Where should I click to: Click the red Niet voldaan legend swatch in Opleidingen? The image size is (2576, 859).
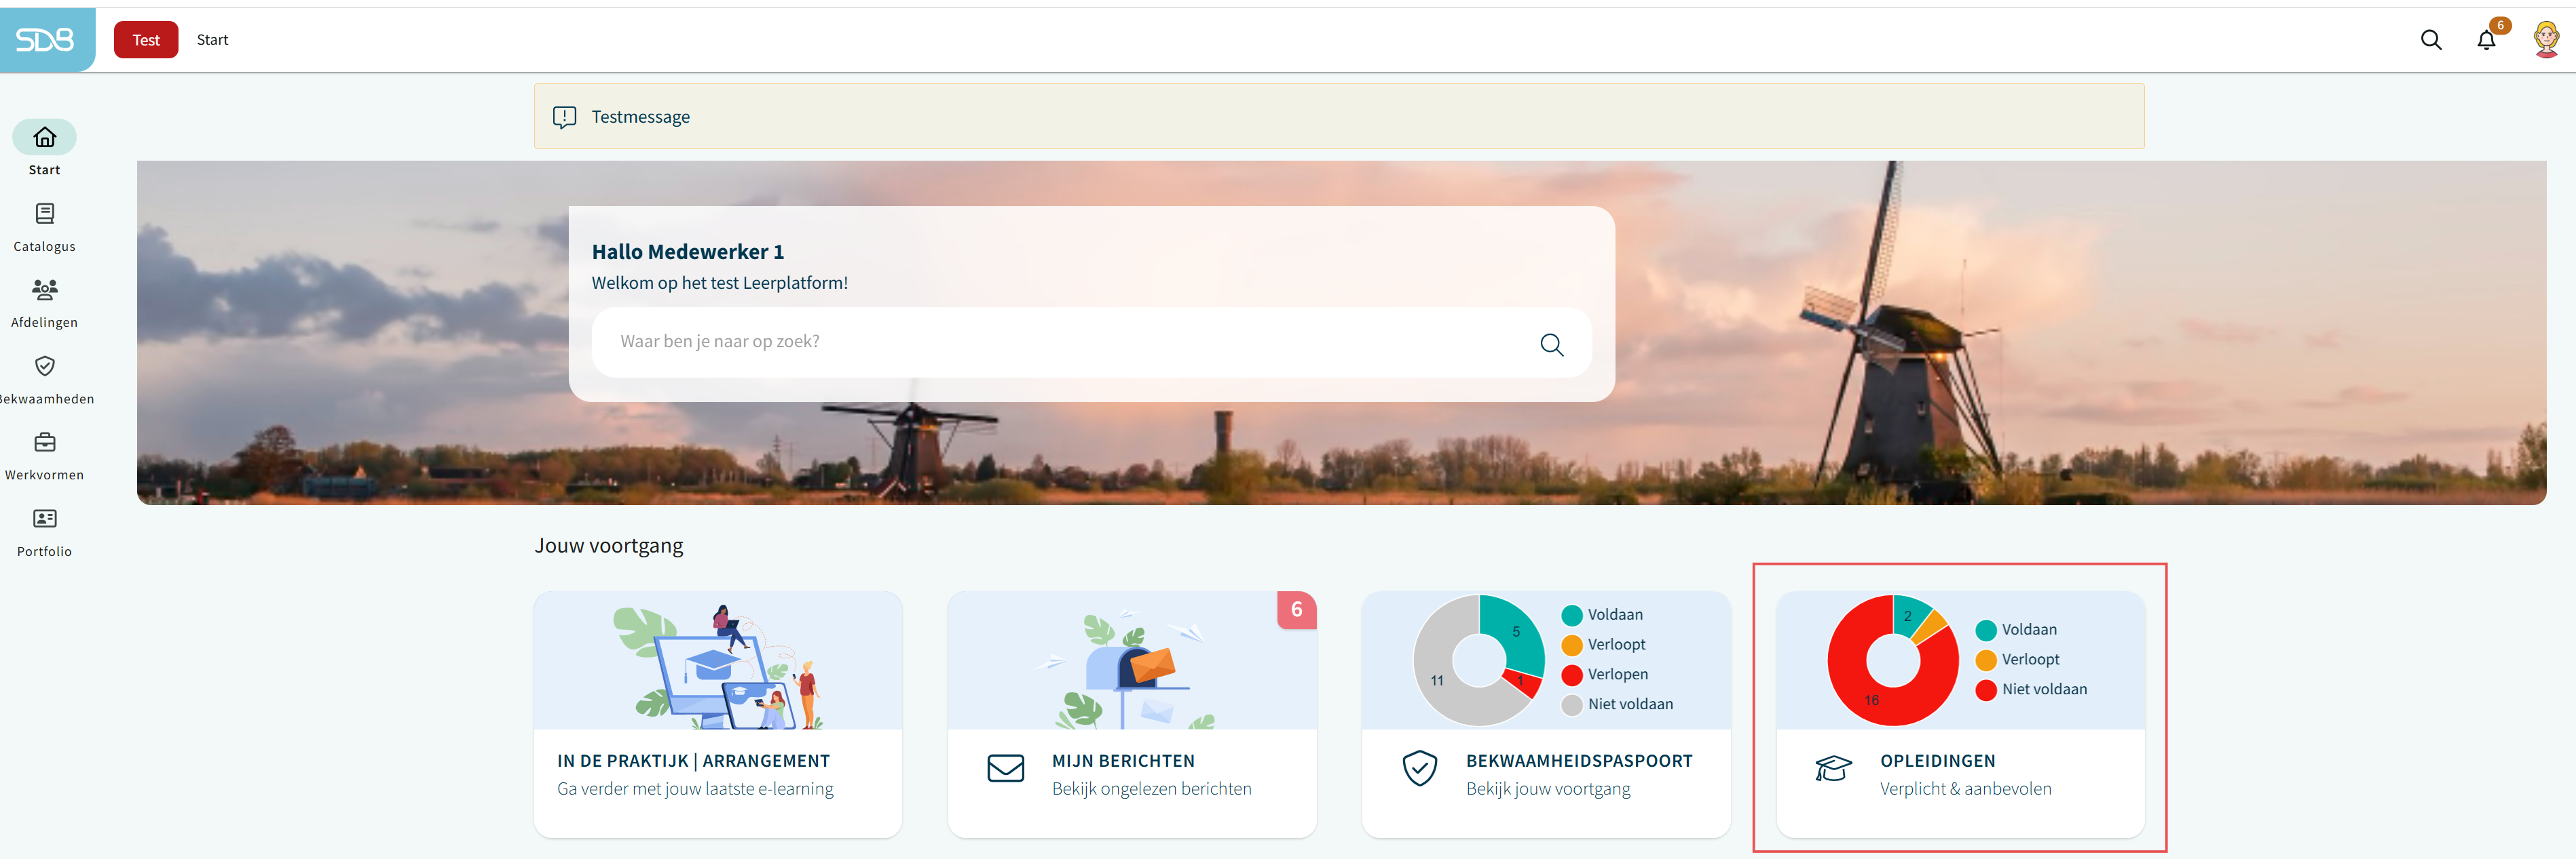(x=1985, y=690)
